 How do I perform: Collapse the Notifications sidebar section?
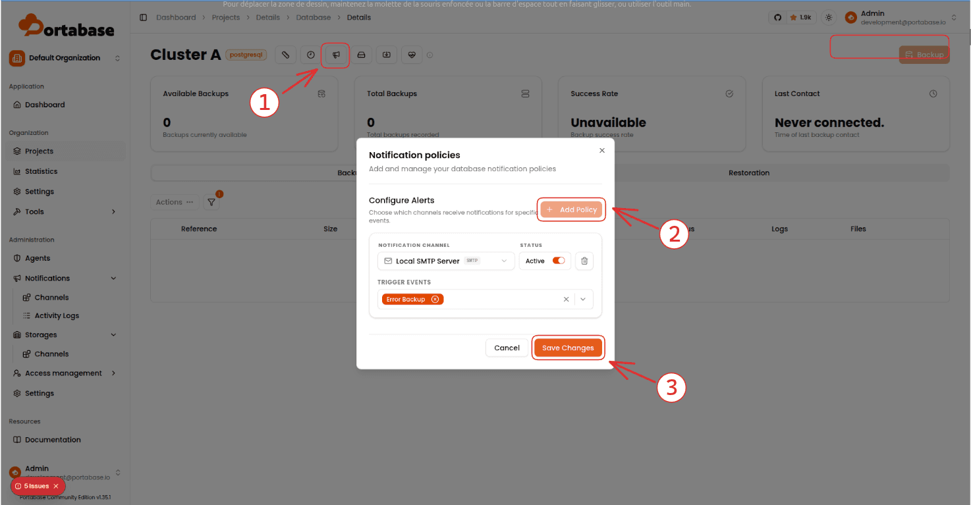(65, 279)
